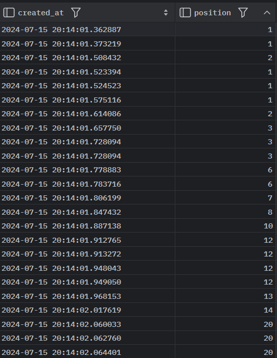This screenshot has height=358, width=277.
Task: Select position value 2 in 20:14:01.508432 row
Action: click(x=225, y=58)
